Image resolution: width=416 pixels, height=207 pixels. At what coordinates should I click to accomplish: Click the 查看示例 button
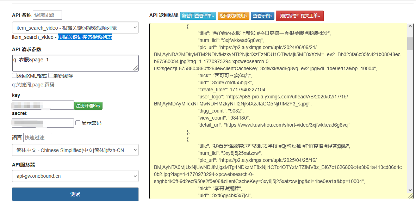(263, 16)
